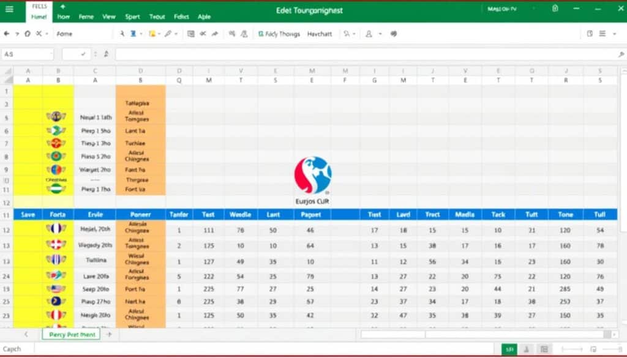The image size is (627, 358).
Task: Click the Tone column header cell
Action: (565, 215)
